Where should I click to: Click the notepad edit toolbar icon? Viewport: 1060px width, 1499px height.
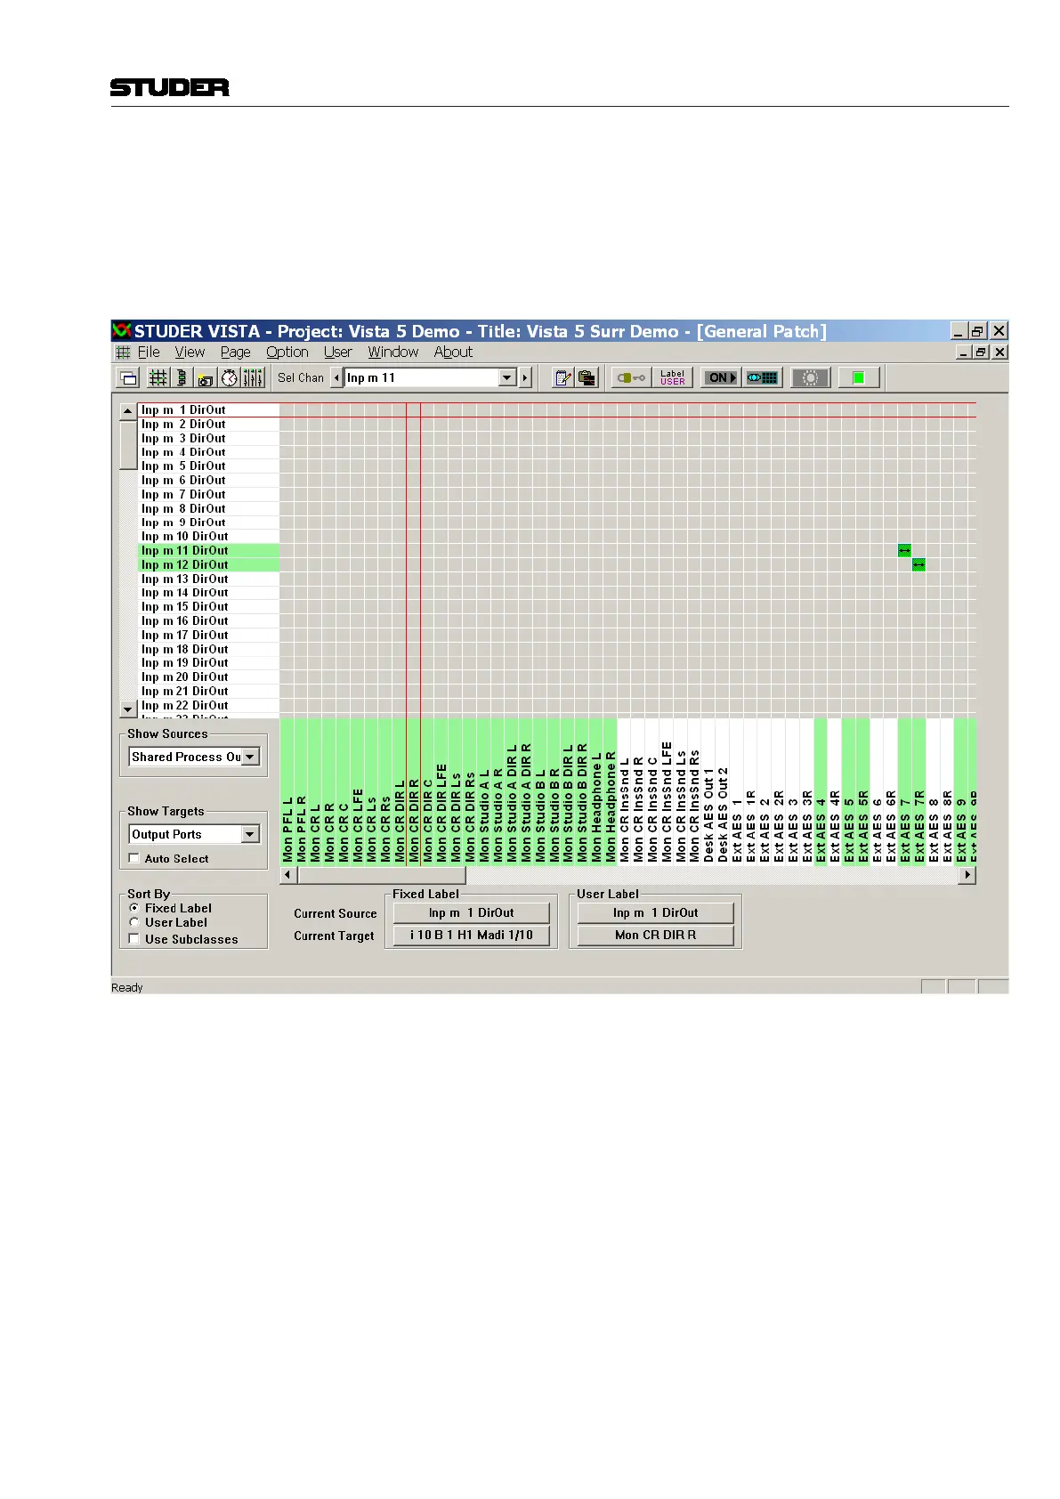click(x=562, y=377)
